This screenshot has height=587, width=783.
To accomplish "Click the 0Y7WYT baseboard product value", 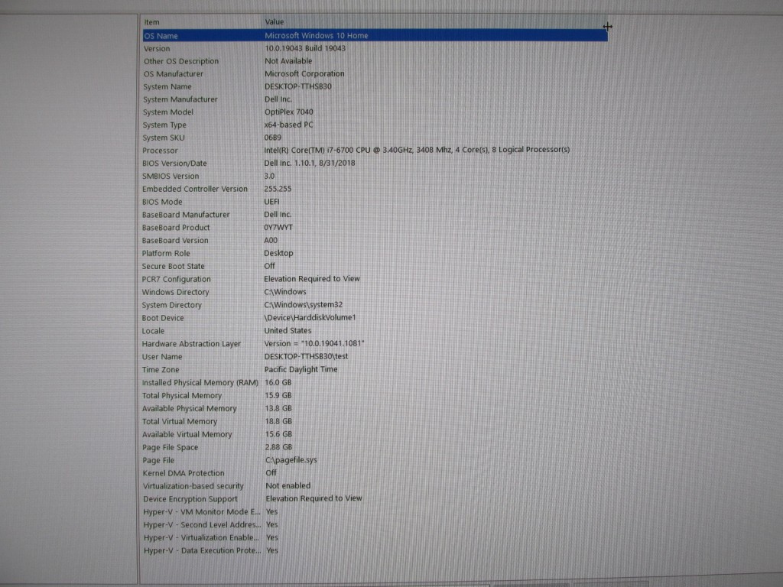I will tap(278, 227).
